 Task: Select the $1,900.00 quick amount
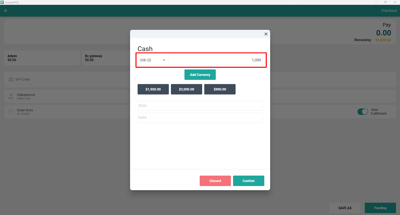click(x=153, y=89)
